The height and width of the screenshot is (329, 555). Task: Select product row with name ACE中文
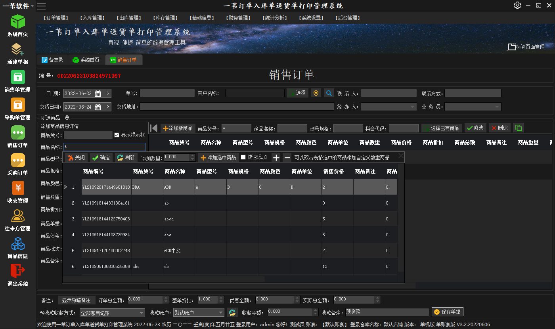(172, 251)
